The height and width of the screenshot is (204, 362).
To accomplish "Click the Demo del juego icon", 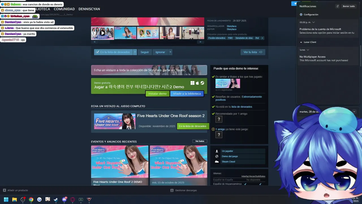I will (217, 156).
